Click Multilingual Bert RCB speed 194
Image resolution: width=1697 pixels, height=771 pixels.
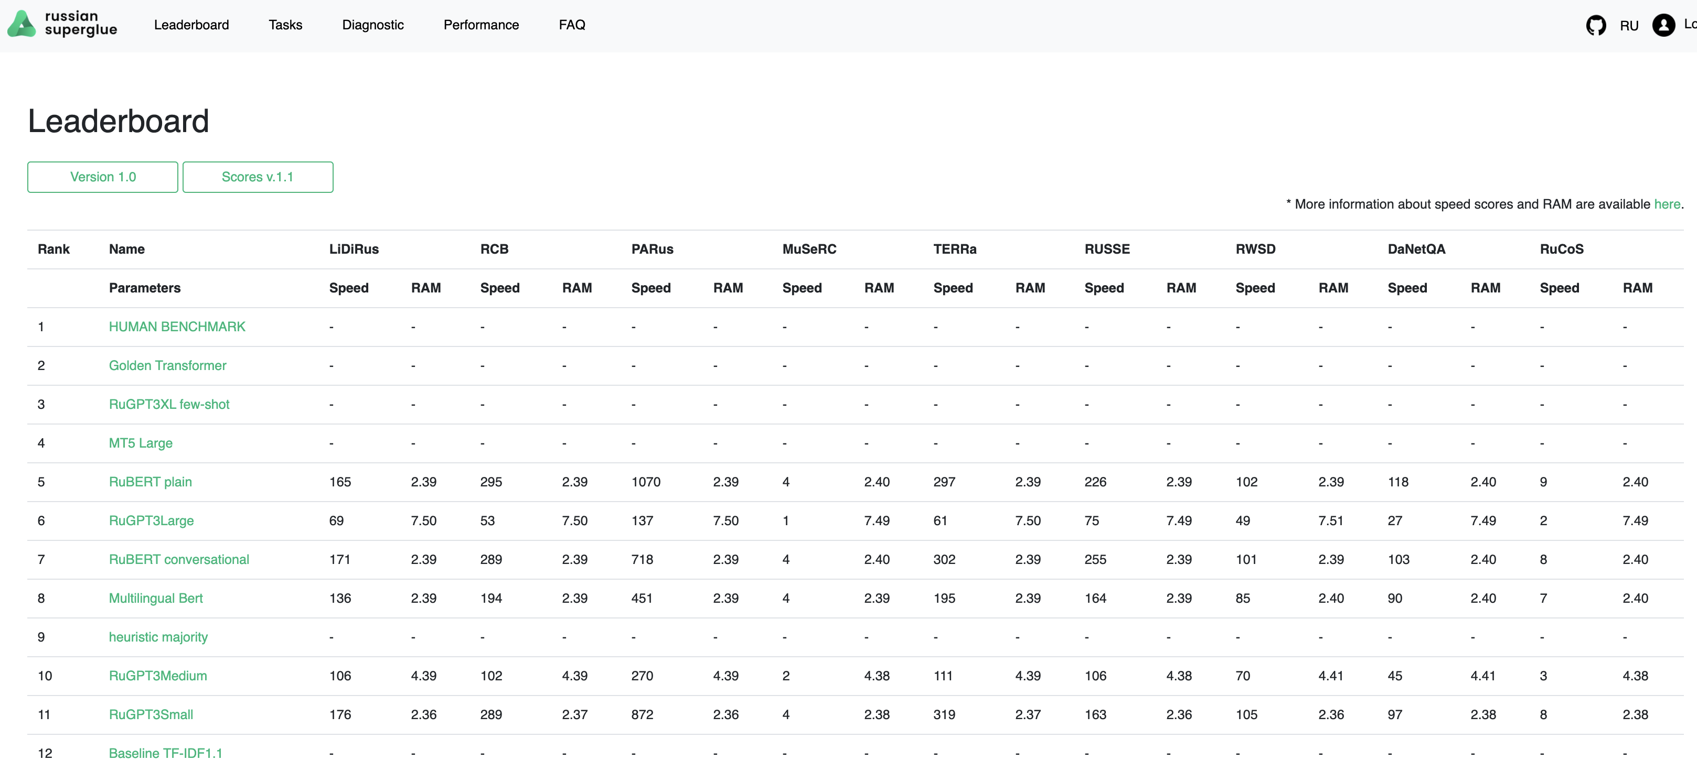pyautogui.click(x=491, y=599)
